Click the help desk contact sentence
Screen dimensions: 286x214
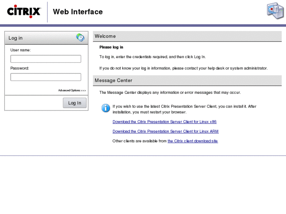click(x=183, y=68)
